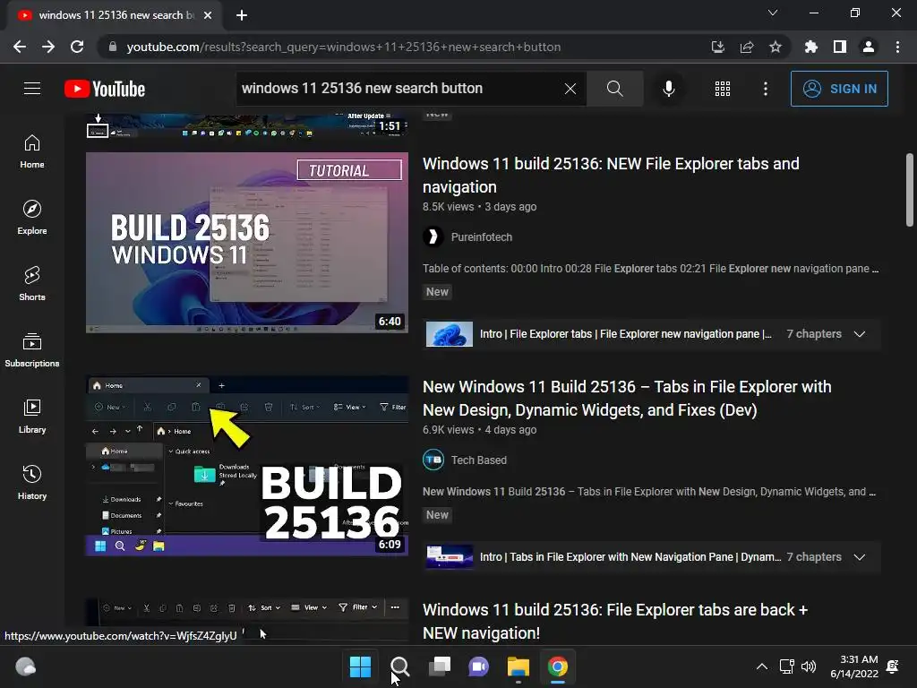Screen dimensions: 917x688
Task: Expand chapters for Tech Based video
Action: (859, 557)
